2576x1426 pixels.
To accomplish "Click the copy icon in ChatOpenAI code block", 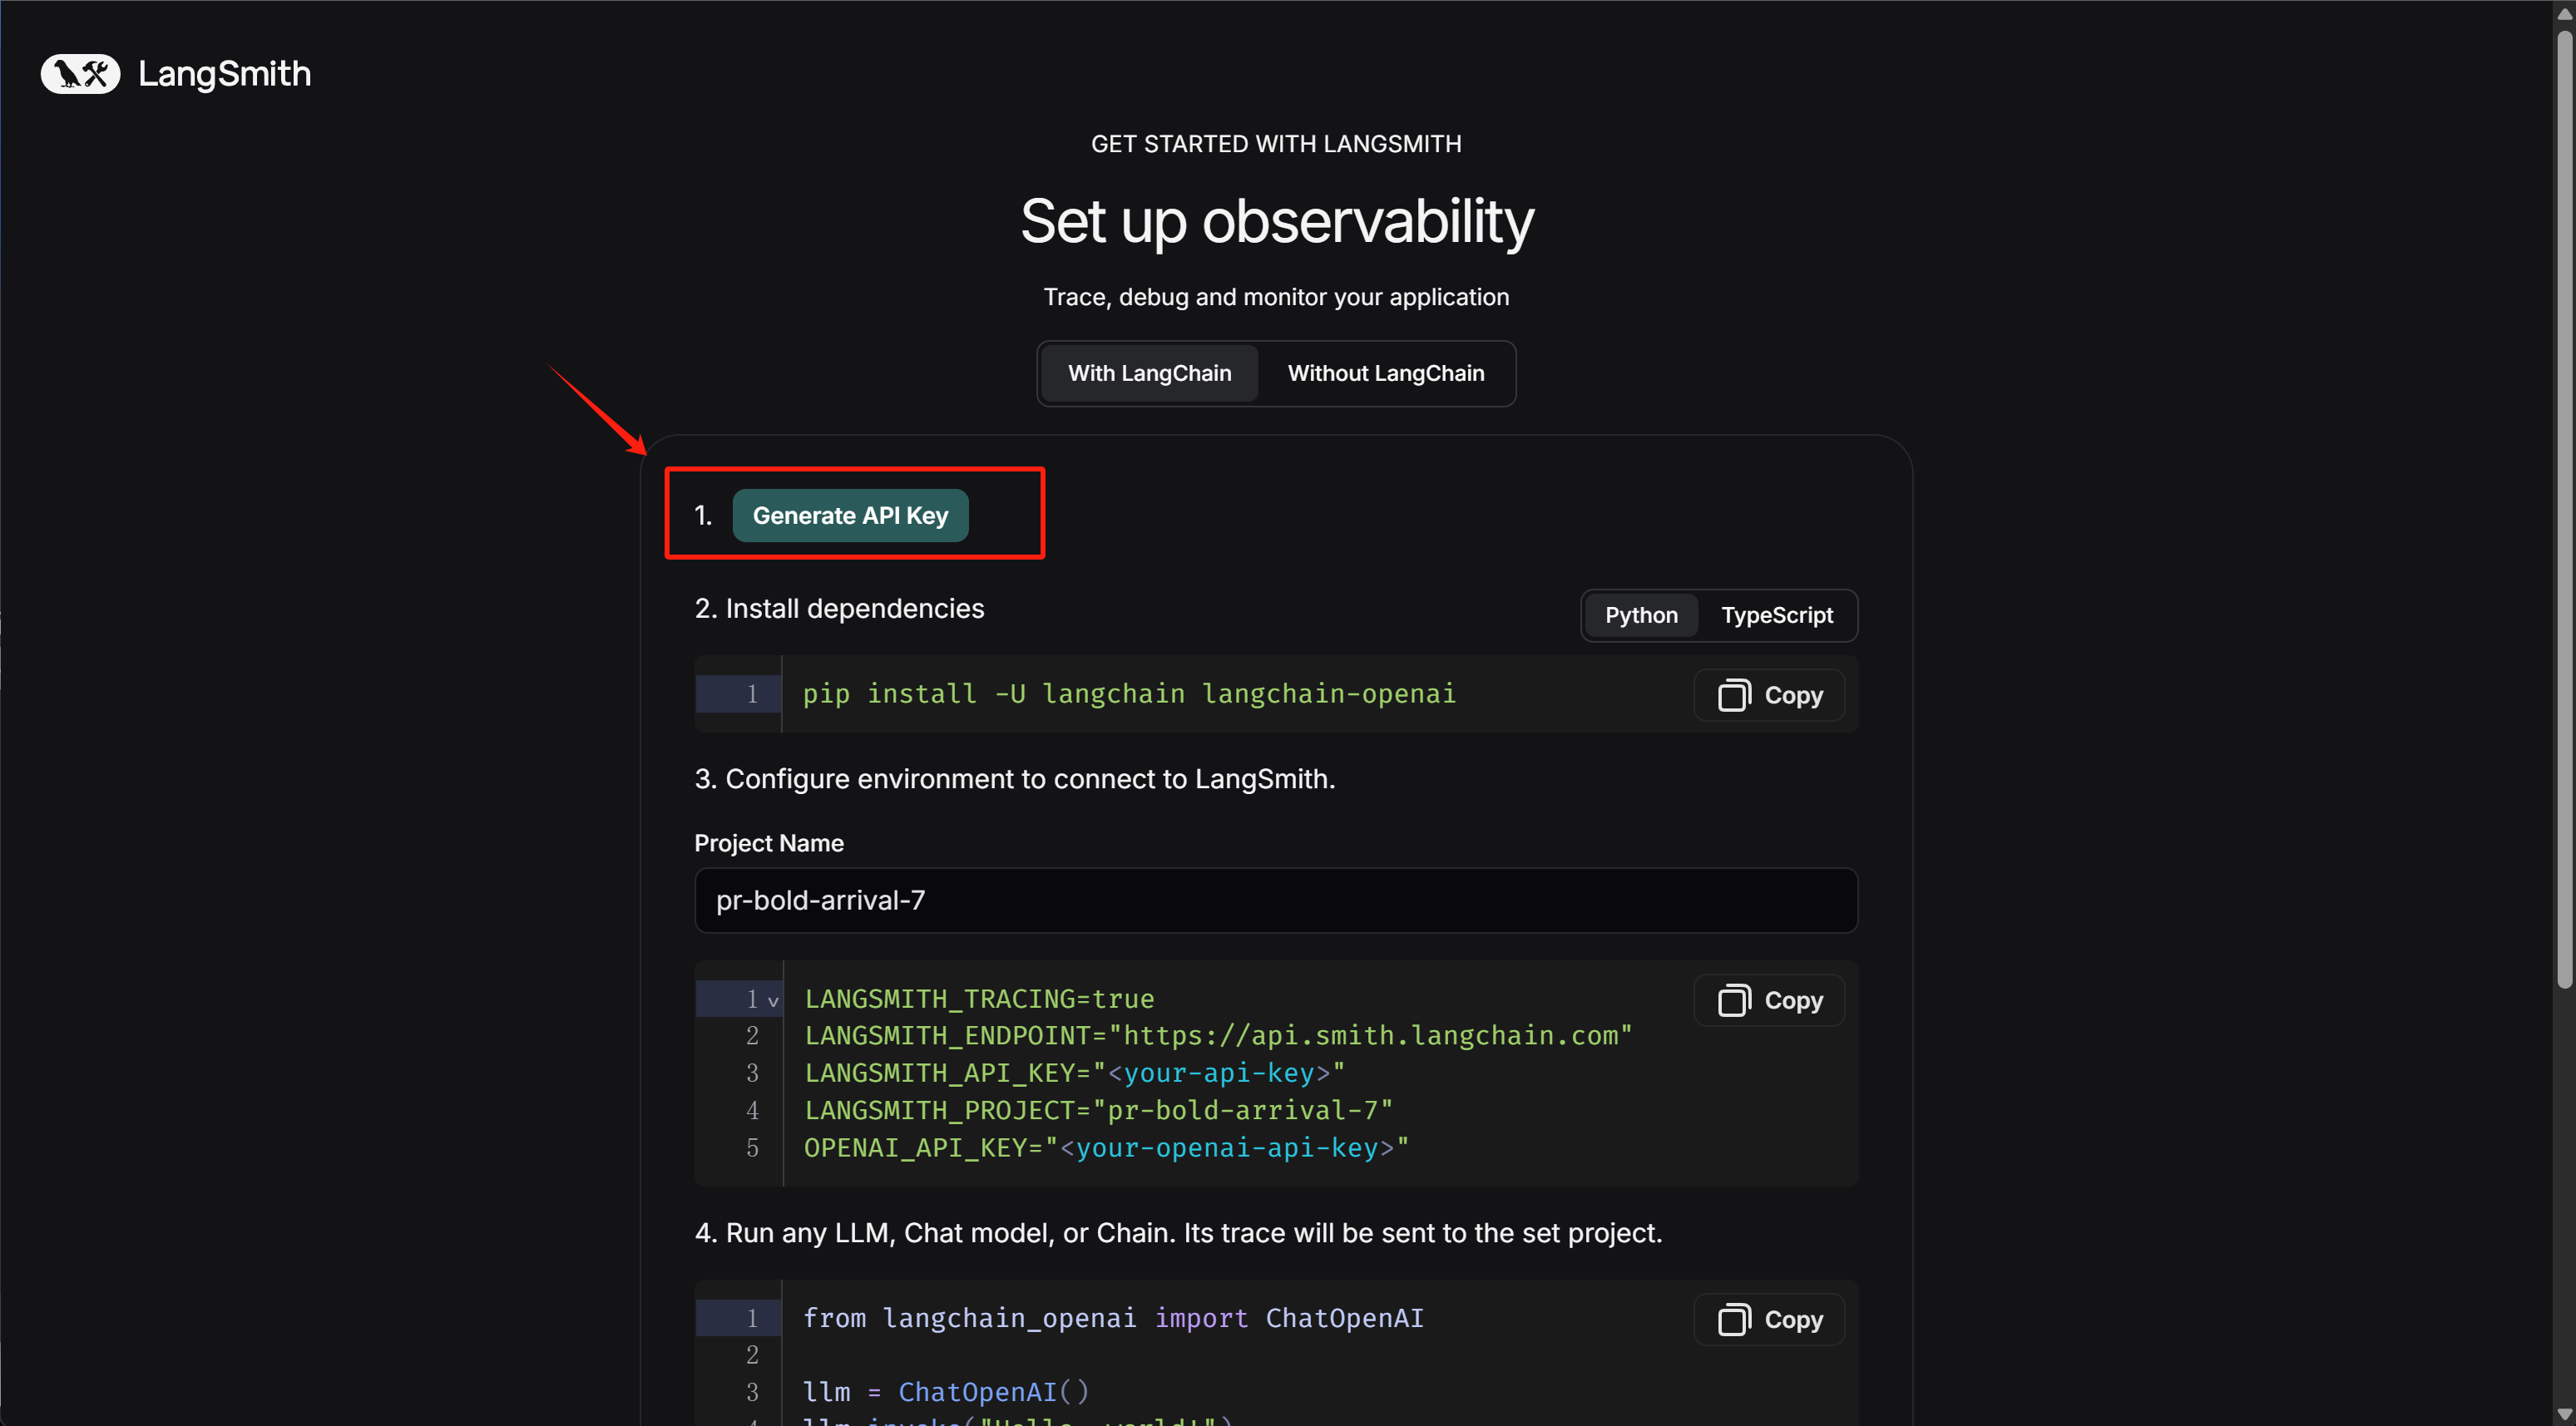I will tap(1734, 1319).
